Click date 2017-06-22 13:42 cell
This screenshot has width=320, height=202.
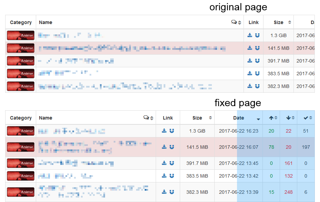tap(239, 176)
